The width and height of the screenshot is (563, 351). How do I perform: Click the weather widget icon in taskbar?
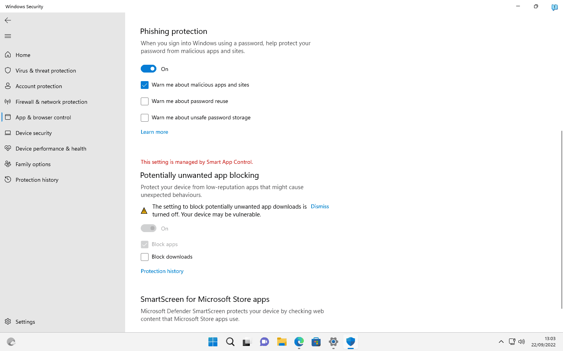pyautogui.click(x=11, y=342)
